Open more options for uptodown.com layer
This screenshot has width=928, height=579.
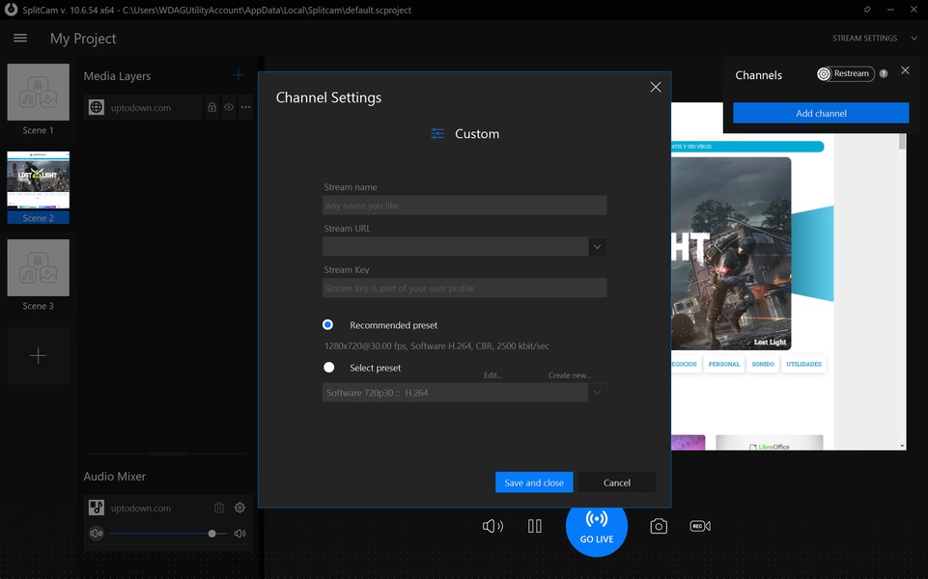(245, 108)
